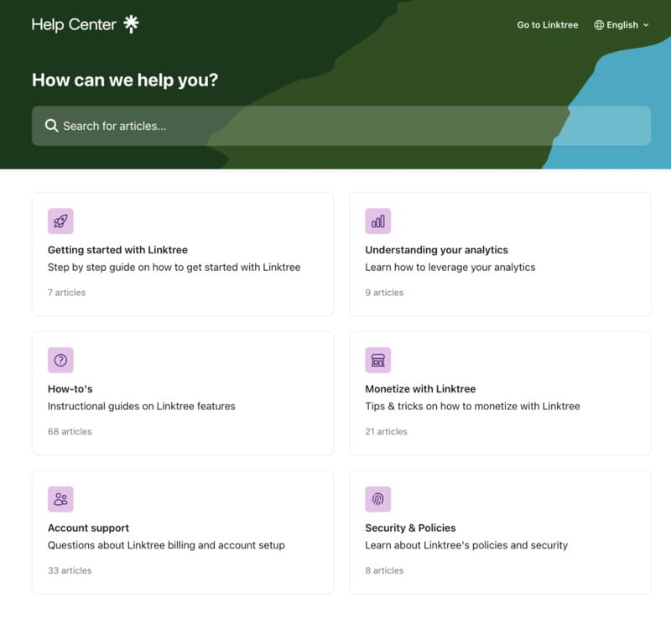Focus the Search for articles field
The width and height of the screenshot is (671, 624).
click(x=341, y=126)
